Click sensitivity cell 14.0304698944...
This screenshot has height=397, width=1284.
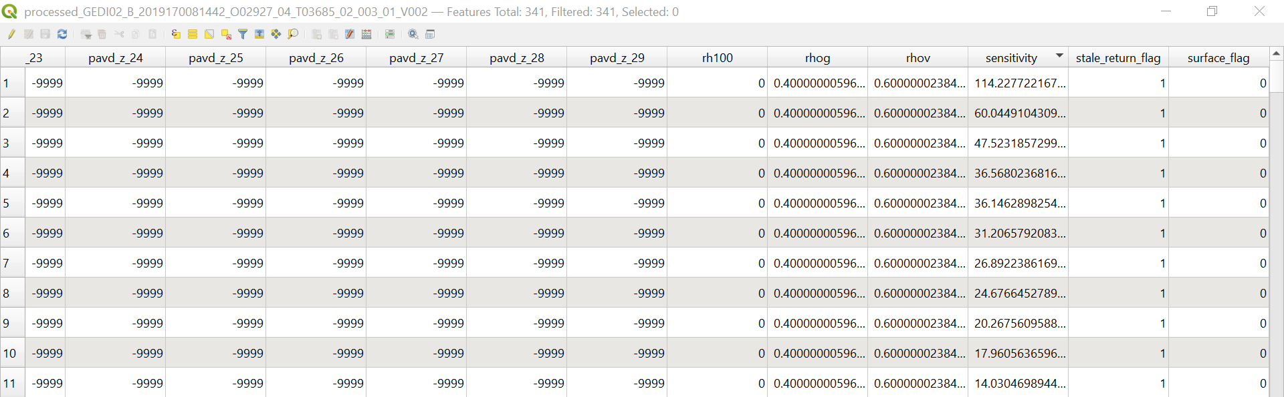click(x=1019, y=383)
